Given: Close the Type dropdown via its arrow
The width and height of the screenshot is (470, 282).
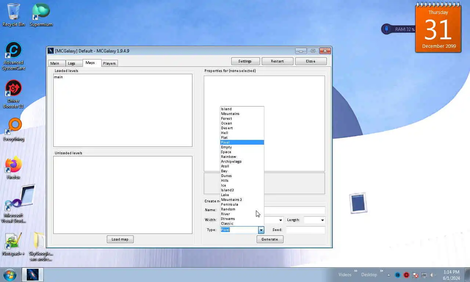Looking at the screenshot, I should click(261, 230).
